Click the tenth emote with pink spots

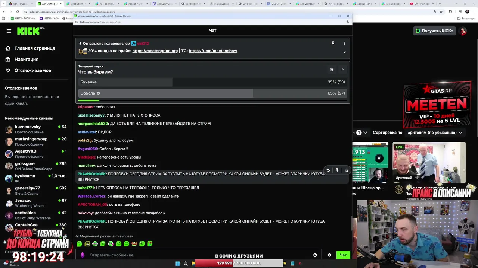150,244
